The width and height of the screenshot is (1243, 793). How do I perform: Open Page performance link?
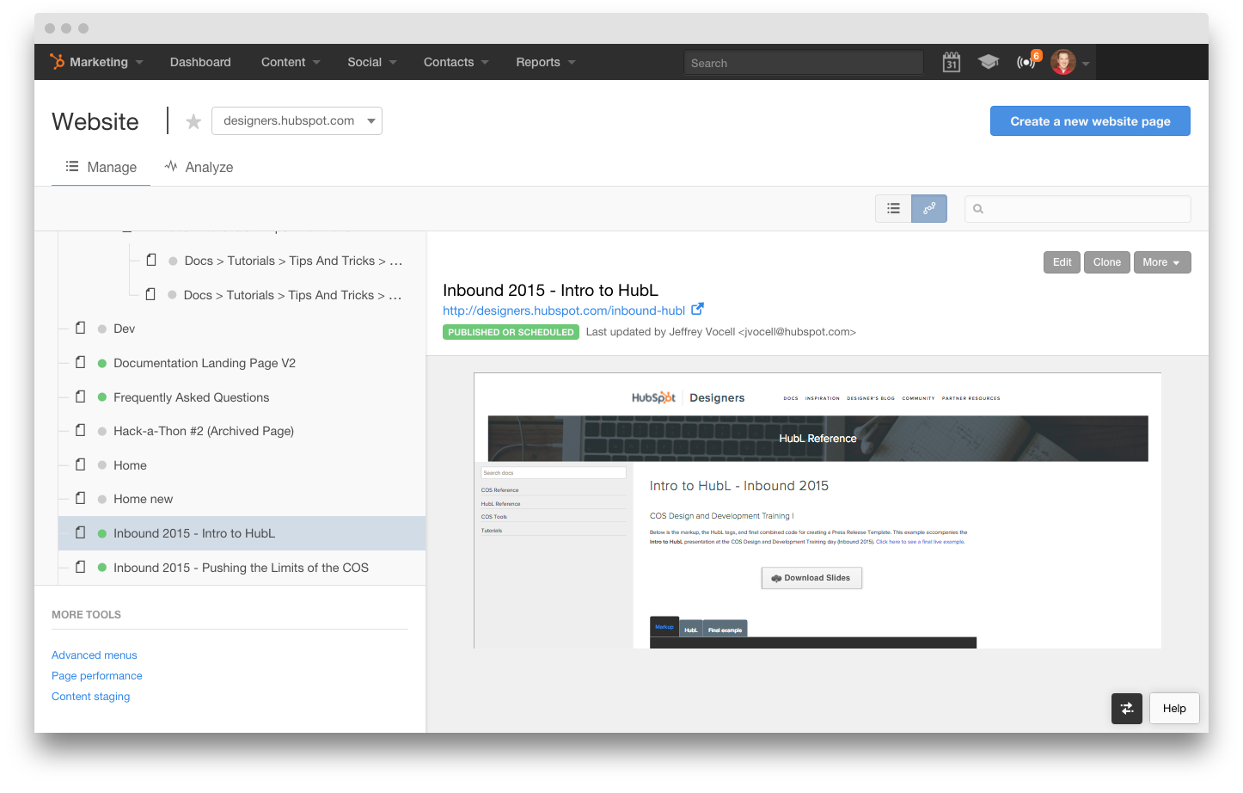97,676
